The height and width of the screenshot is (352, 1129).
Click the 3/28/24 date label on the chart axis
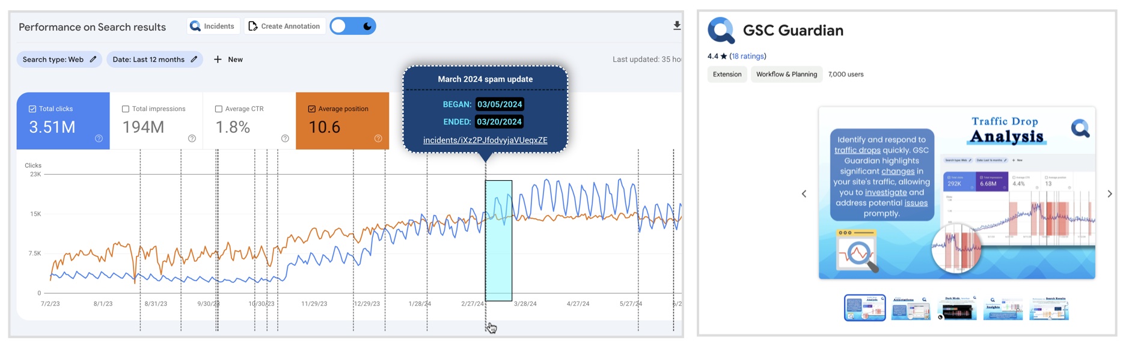pyautogui.click(x=525, y=304)
